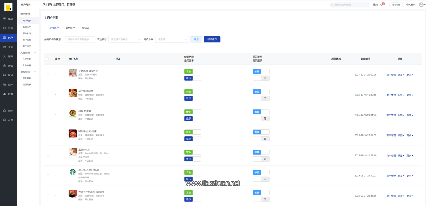Viewport: 426px width, 206px height.
Task: Open the 回收站 recycle bin tab
Action: point(85,28)
